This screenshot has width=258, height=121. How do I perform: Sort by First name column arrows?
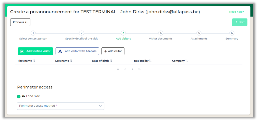[x=34, y=61]
